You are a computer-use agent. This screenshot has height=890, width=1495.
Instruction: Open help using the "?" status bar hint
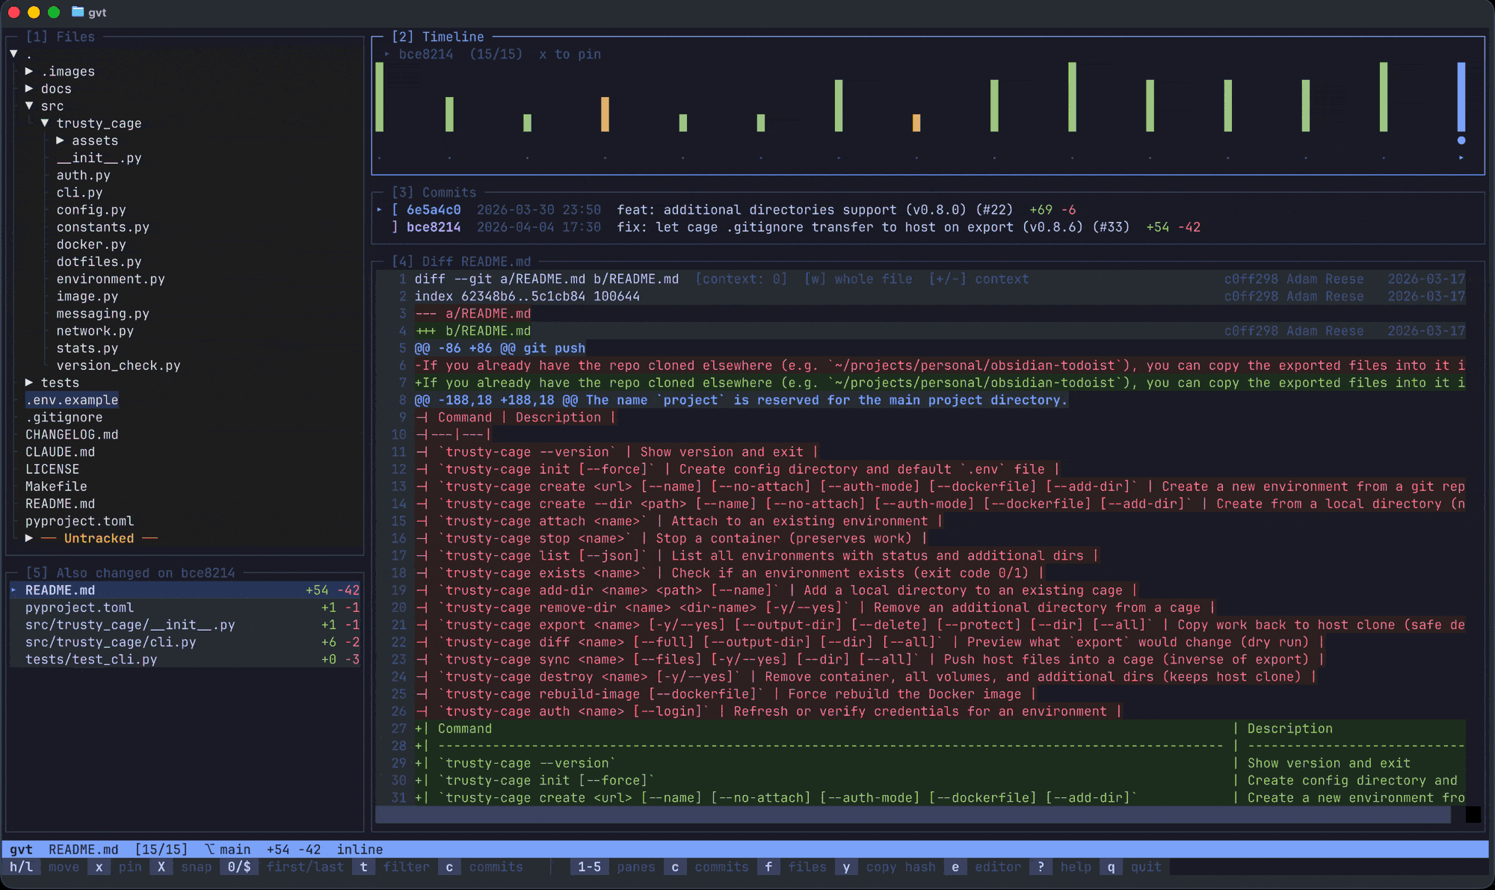1041,867
